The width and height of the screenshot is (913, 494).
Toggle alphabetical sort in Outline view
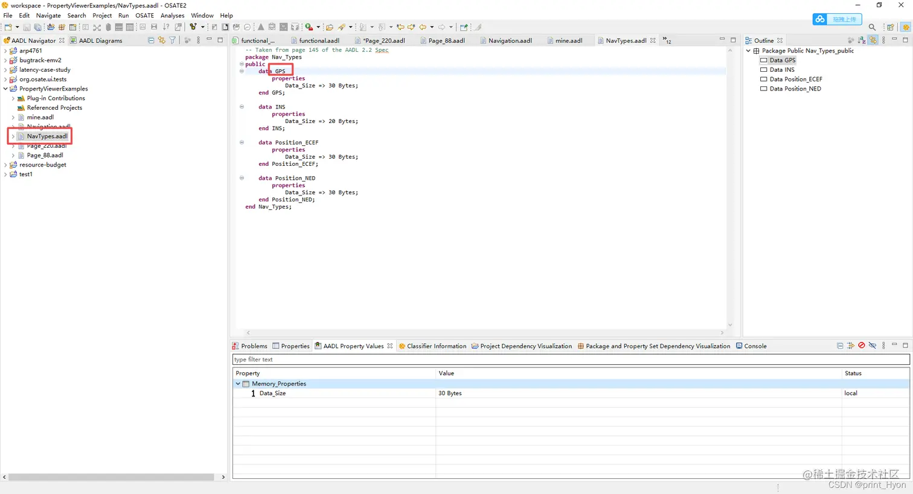click(862, 40)
